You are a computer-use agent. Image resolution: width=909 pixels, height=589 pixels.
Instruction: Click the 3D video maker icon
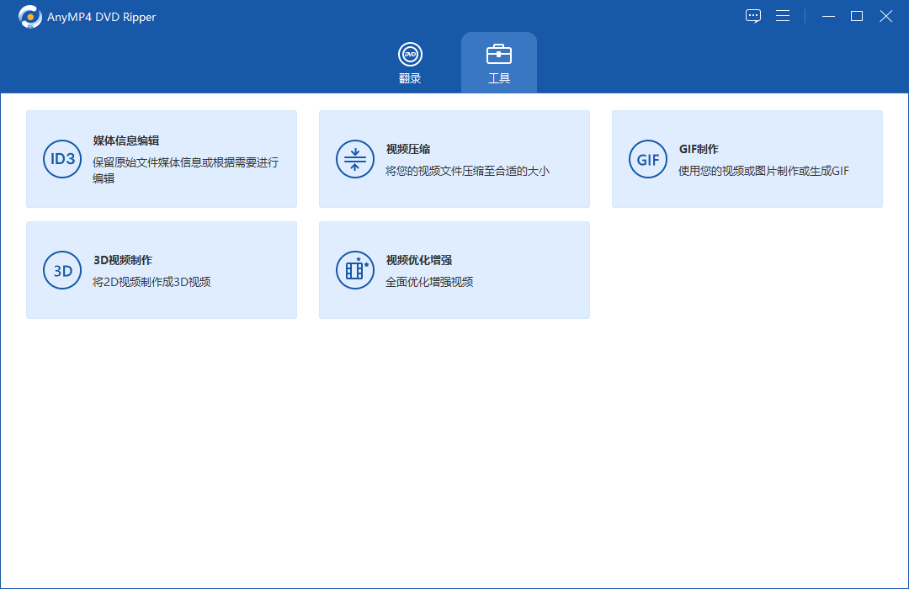coord(62,270)
